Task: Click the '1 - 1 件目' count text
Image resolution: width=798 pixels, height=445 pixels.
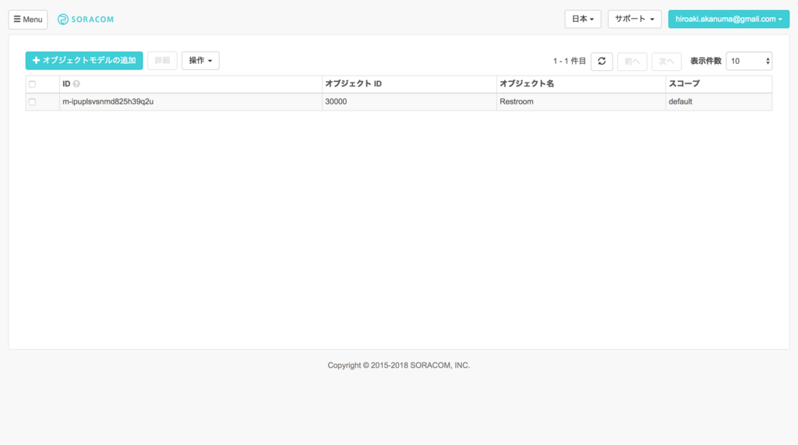Action: tap(570, 61)
